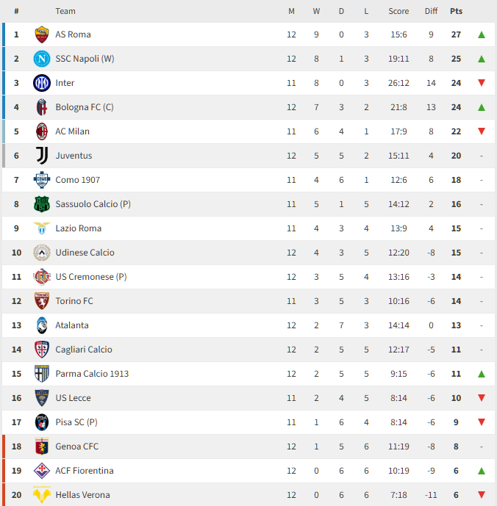Screen dimensions: 497x506
Task: Select the Inter crest icon
Action: click(x=42, y=83)
